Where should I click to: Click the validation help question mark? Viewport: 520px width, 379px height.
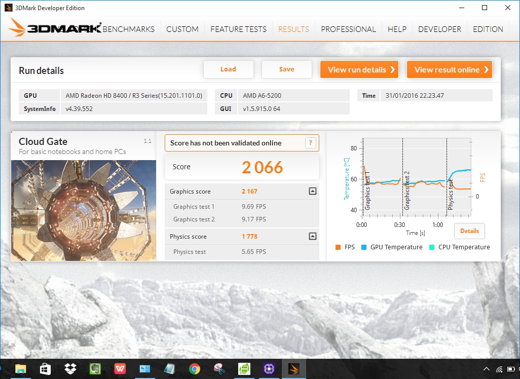point(310,143)
